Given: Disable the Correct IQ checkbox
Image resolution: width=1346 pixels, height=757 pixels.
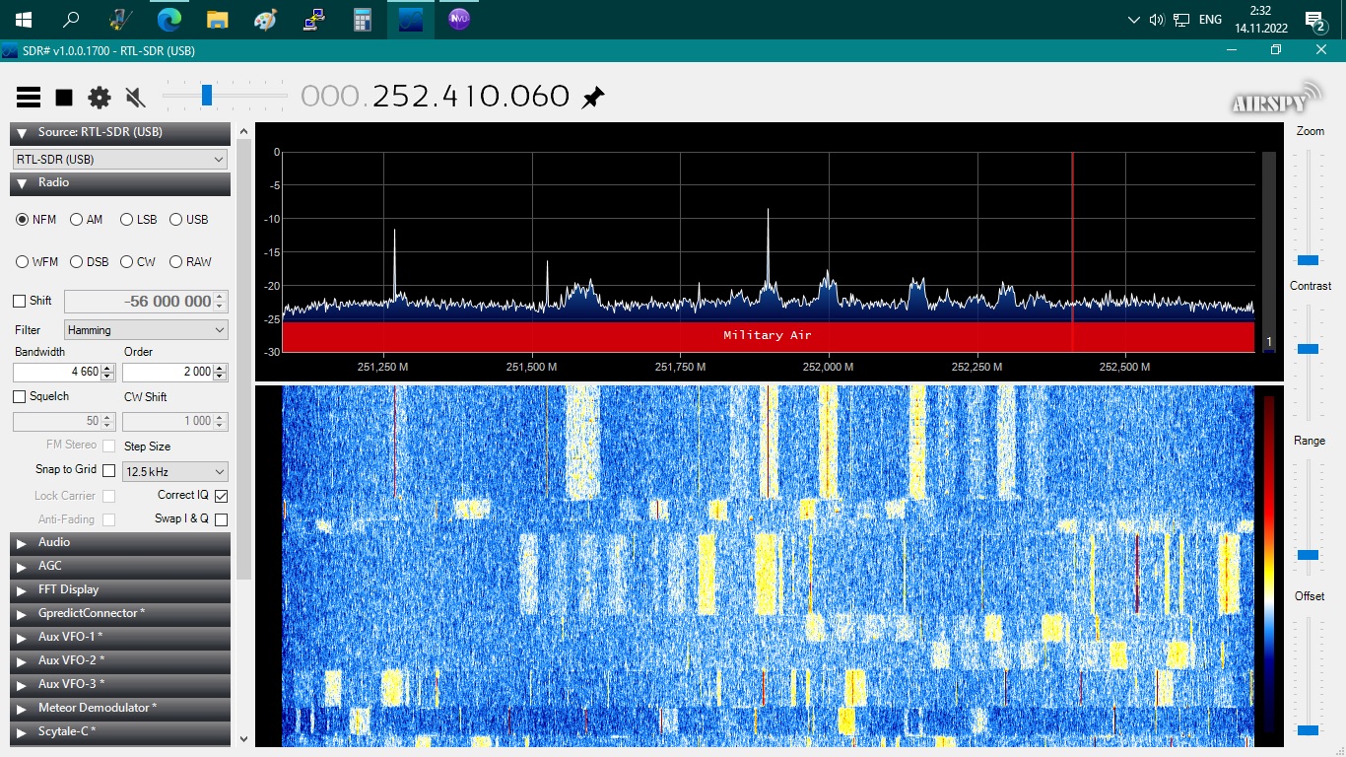Looking at the screenshot, I should (221, 496).
